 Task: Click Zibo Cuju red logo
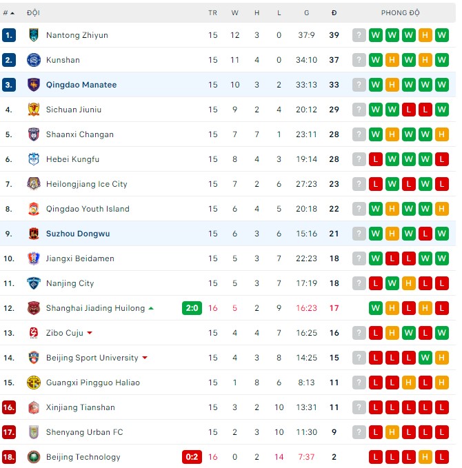(x=34, y=332)
